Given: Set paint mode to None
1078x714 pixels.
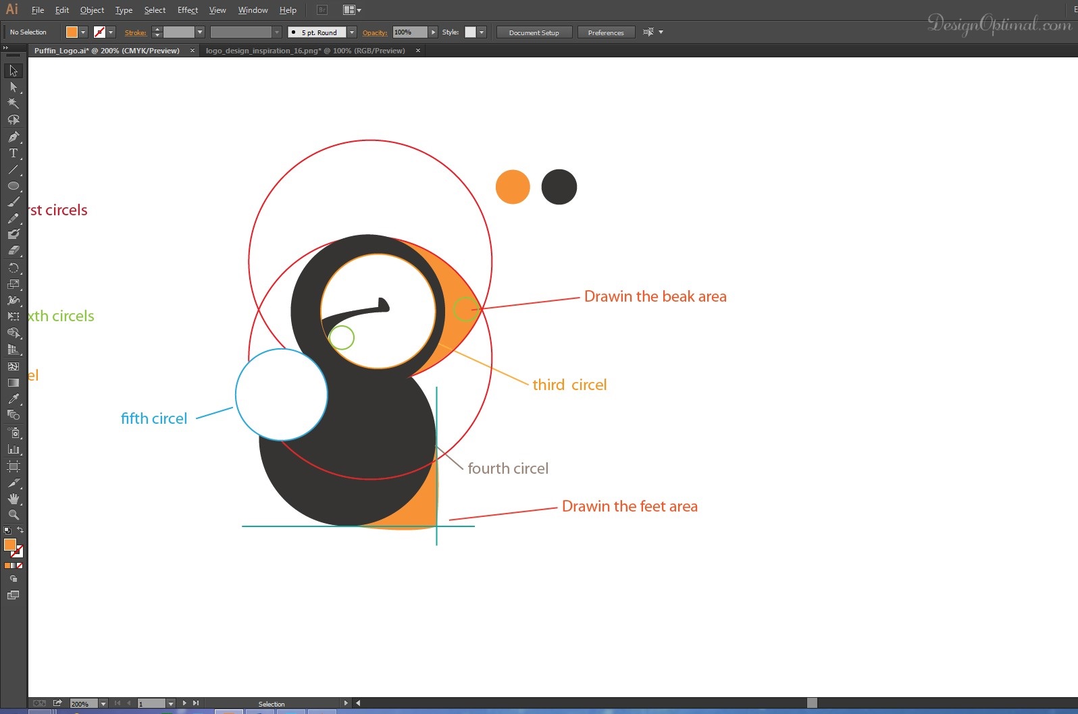Looking at the screenshot, I should pyautogui.click(x=20, y=566).
